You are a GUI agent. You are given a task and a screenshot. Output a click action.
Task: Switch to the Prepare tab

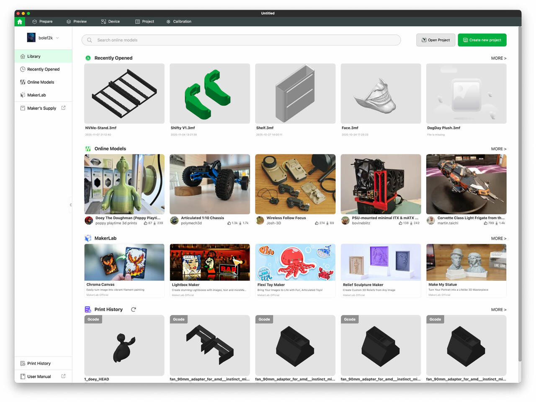(x=43, y=21)
